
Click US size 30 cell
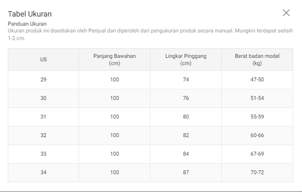43,98
